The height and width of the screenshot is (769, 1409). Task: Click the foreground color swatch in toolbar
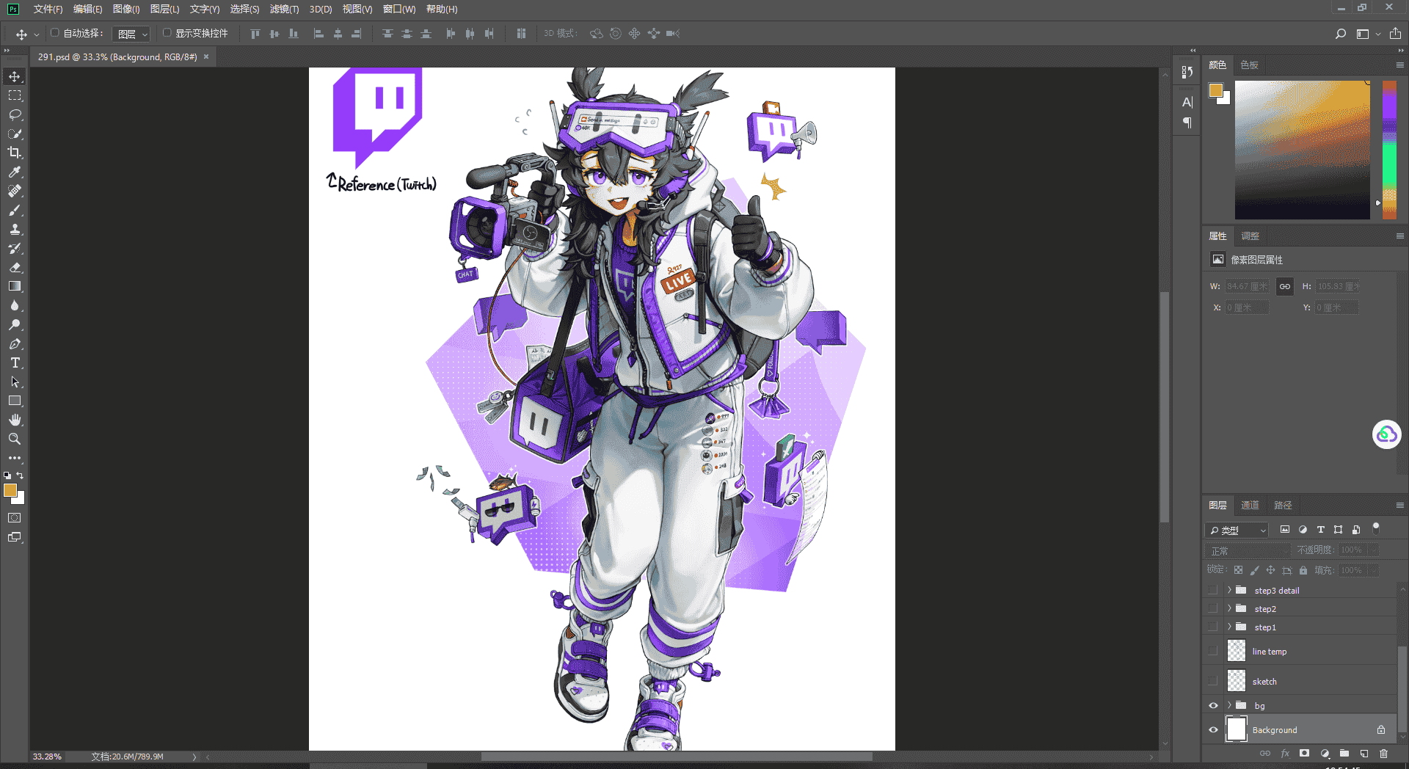click(10, 490)
